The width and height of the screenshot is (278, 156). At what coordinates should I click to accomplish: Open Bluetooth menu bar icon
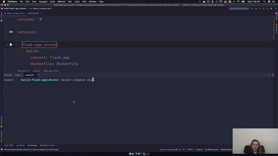click(212, 2)
